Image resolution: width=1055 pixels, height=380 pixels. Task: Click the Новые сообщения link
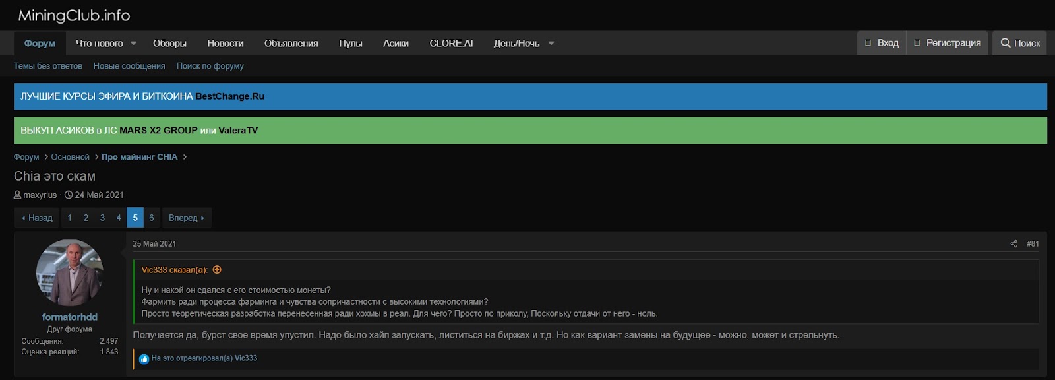(129, 66)
